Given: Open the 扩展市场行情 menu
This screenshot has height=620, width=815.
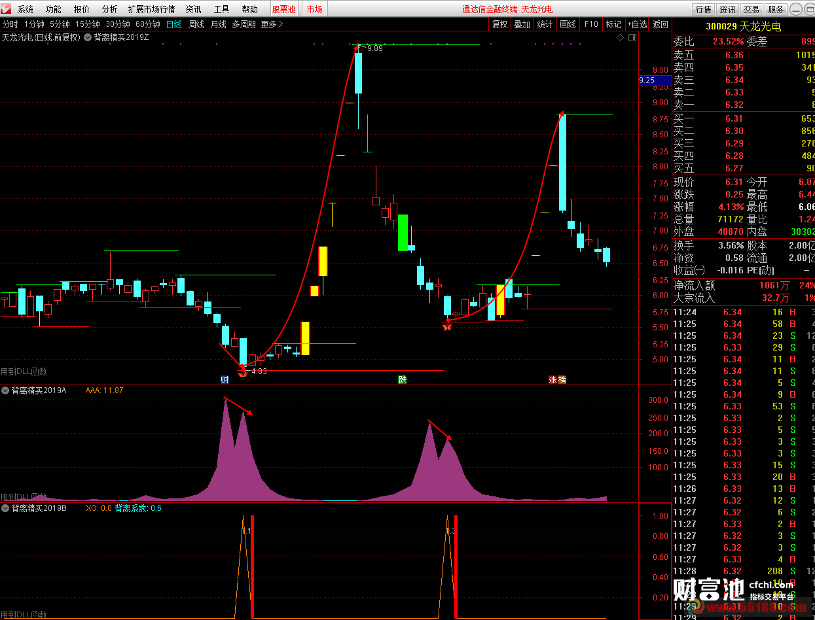Looking at the screenshot, I should [x=151, y=9].
